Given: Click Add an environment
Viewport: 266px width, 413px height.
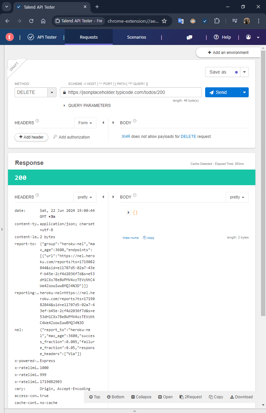Looking at the screenshot, I should coord(228,53).
